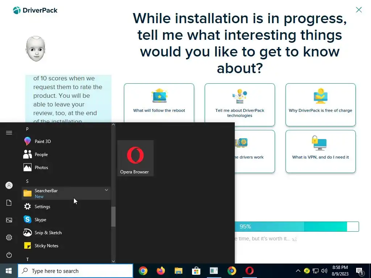Click the Opera Browser tile
The height and width of the screenshot is (278, 371).
pyautogui.click(x=136, y=158)
